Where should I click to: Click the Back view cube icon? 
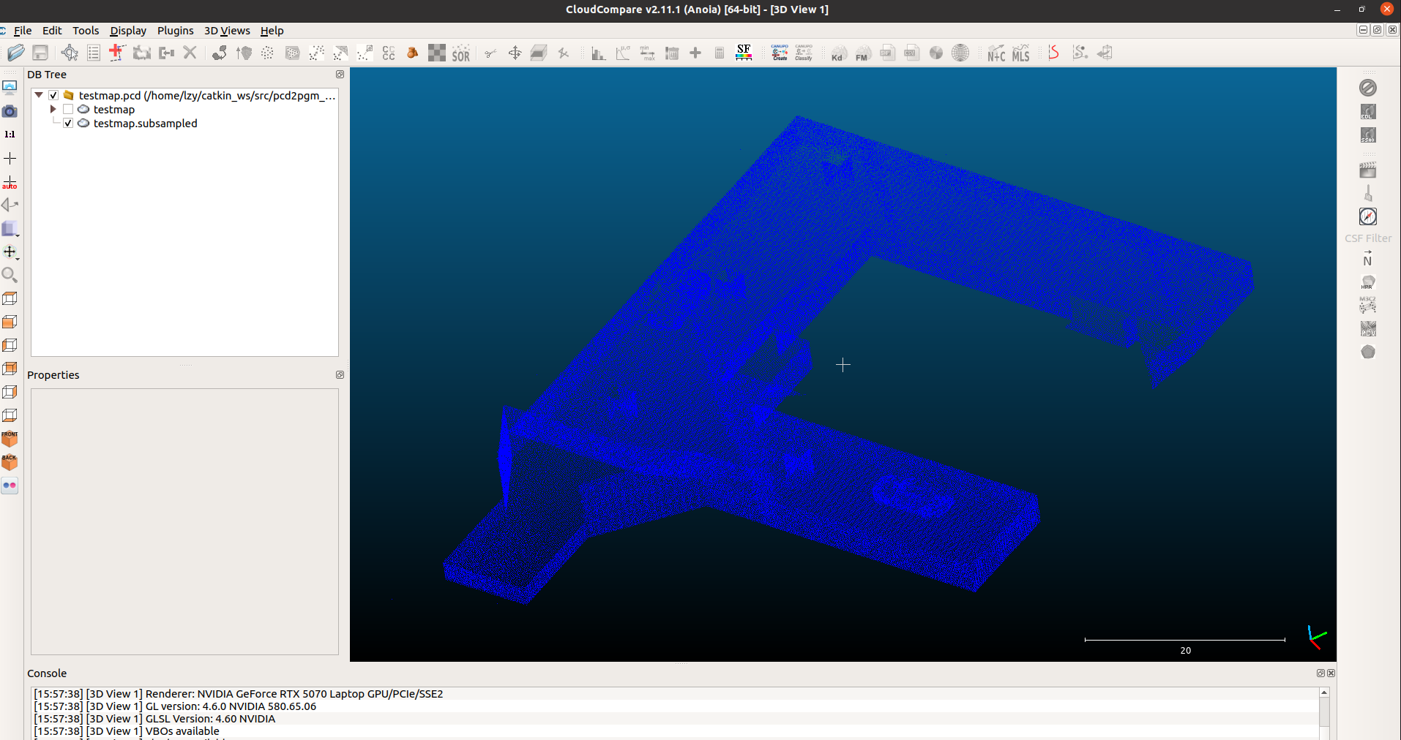tap(10, 462)
